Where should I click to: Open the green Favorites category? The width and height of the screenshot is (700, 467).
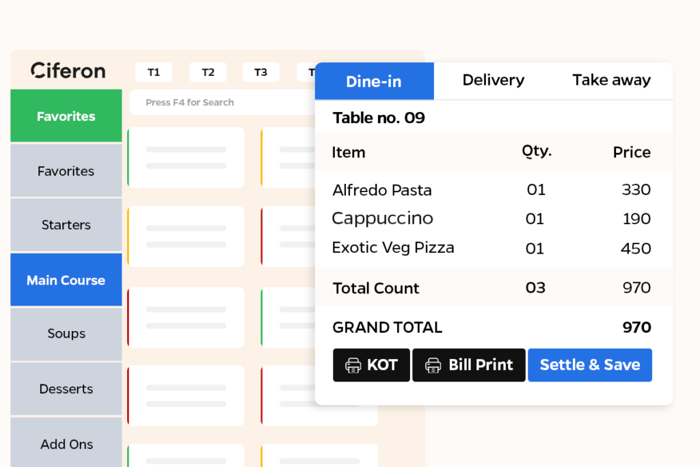coord(66,116)
